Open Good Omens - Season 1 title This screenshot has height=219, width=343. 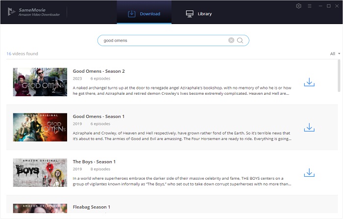pos(98,116)
